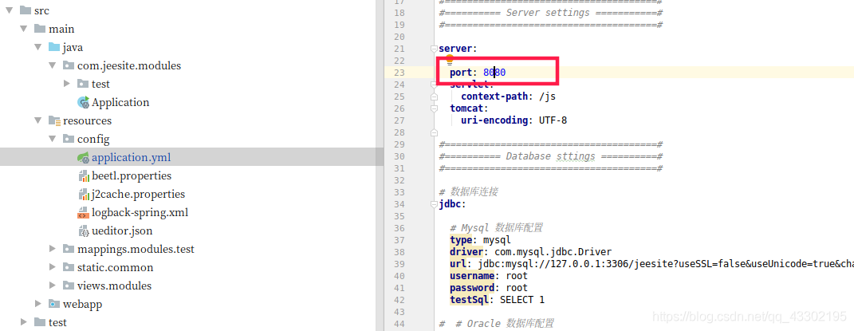Expand the webapp folder arrow
Image resolution: width=854 pixels, height=331 pixels.
(x=38, y=304)
